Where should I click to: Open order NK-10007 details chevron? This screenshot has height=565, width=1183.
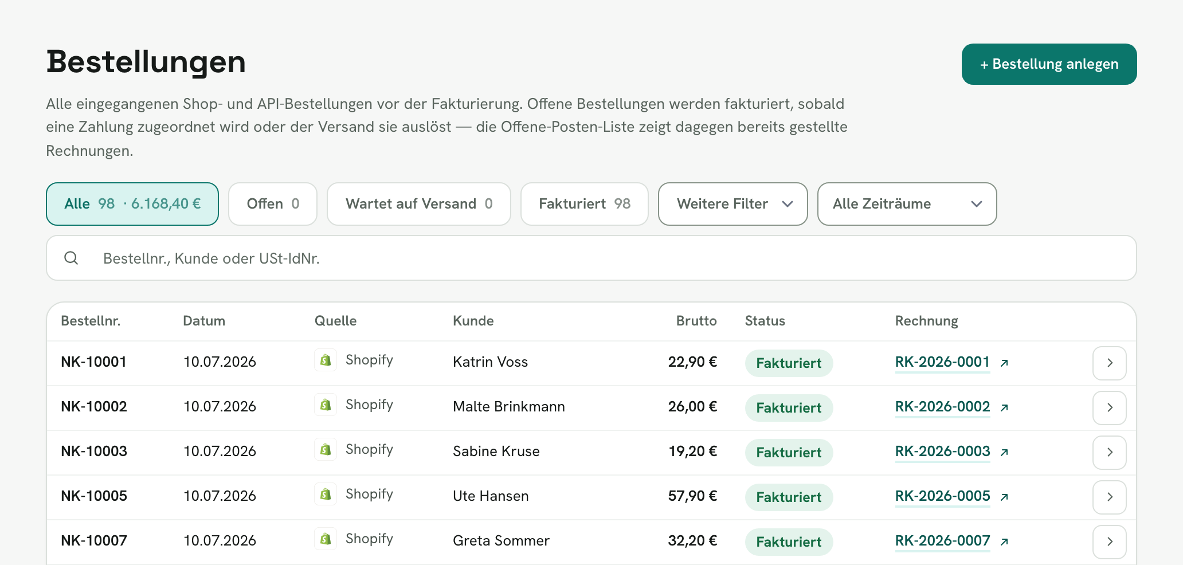pos(1110,542)
